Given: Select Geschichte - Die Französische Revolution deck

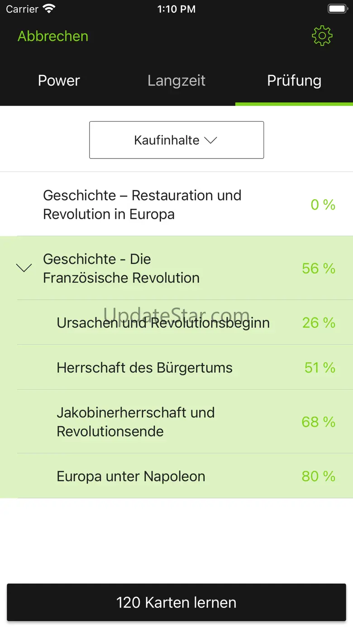Looking at the screenshot, I should [x=121, y=268].
